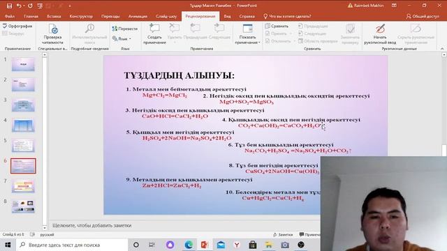Click the Принять accept change button
Viewport: 447px width, 251px height.
point(276,33)
